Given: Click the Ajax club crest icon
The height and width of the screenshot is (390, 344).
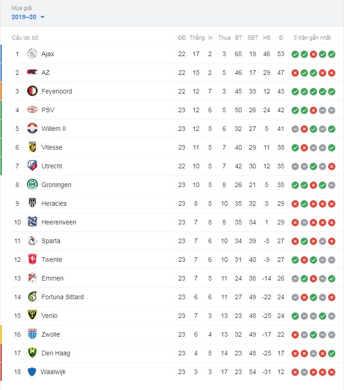Looking at the screenshot, I should point(32,54).
